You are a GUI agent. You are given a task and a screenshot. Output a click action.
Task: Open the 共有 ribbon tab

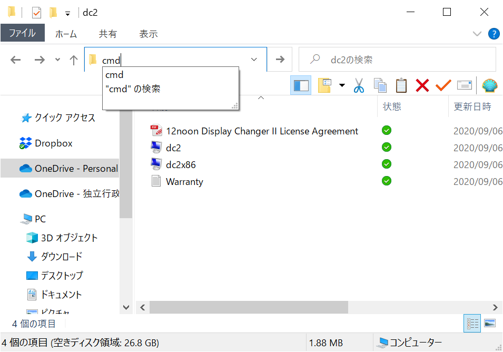click(107, 34)
